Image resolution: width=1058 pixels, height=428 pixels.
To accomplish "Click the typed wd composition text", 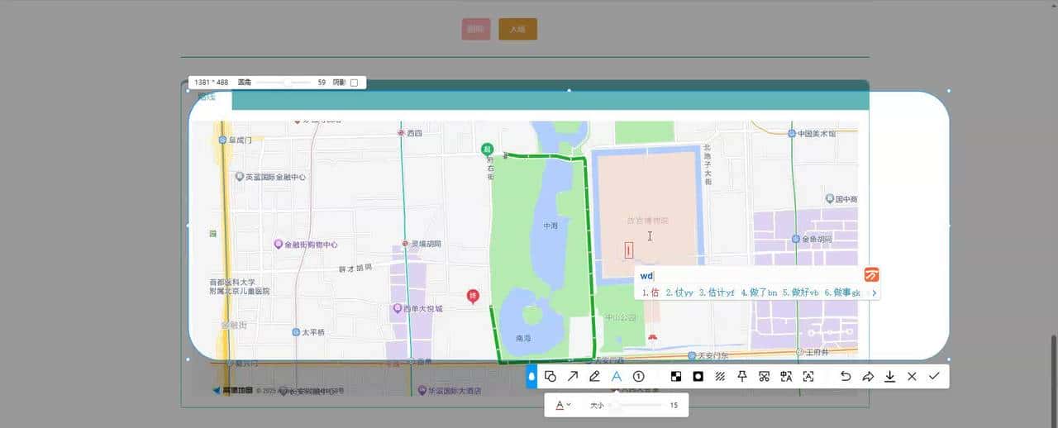I will [x=646, y=275].
